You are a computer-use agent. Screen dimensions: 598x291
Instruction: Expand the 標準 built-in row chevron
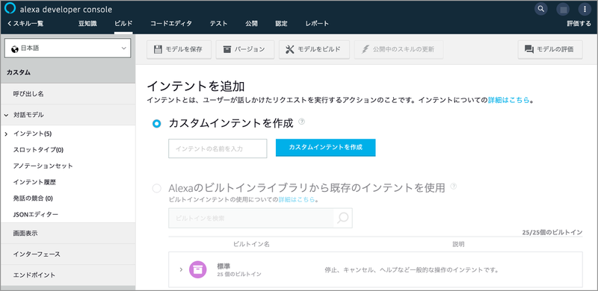pos(181,269)
